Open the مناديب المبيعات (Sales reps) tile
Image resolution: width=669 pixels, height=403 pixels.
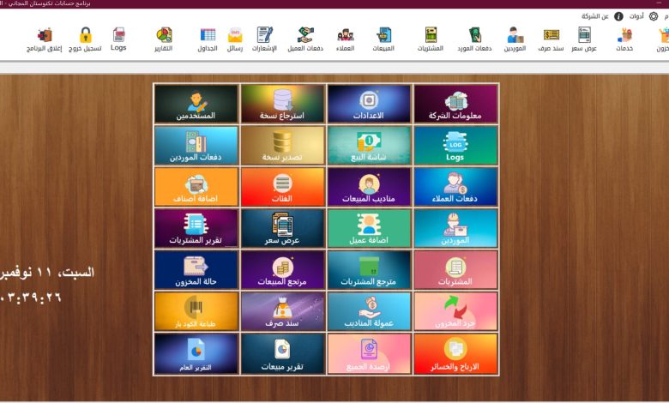click(x=369, y=187)
